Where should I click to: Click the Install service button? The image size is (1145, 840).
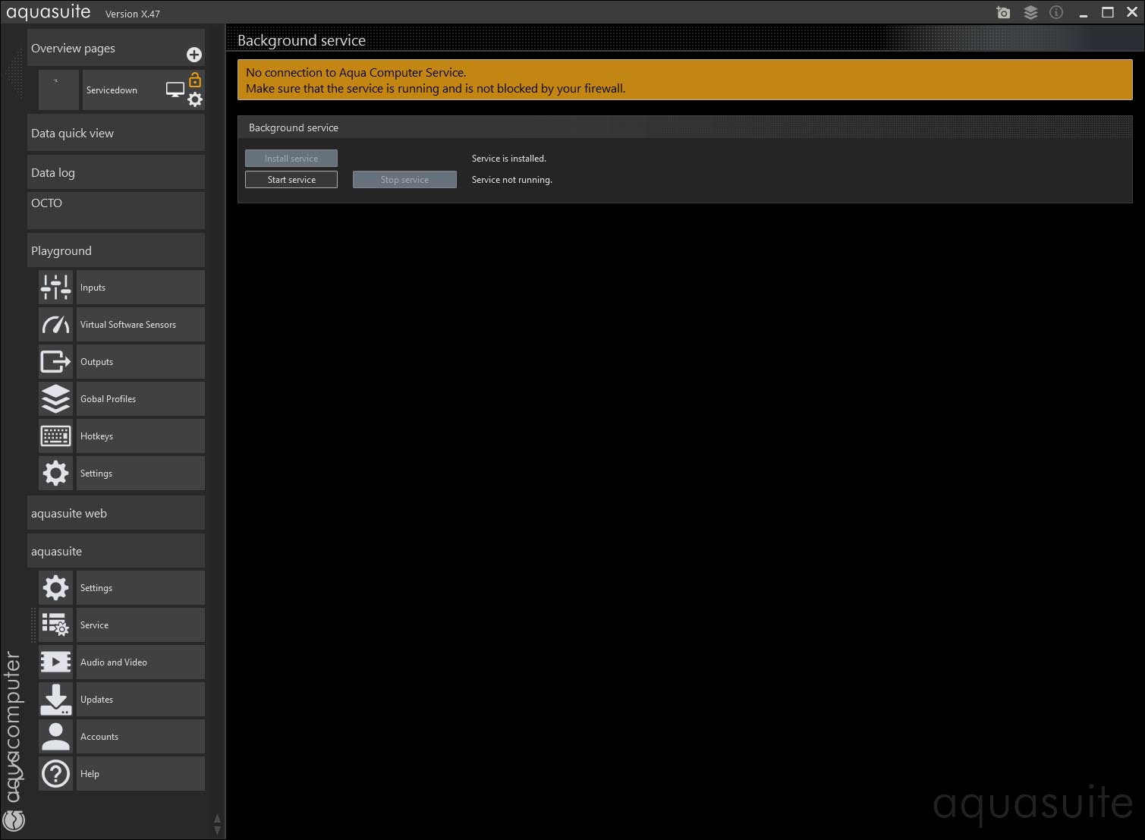tap(291, 159)
